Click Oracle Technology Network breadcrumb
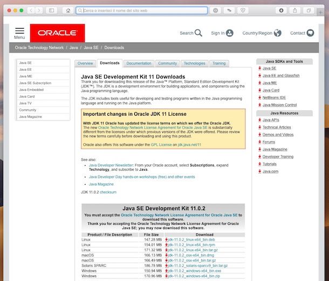 [x=39, y=48]
